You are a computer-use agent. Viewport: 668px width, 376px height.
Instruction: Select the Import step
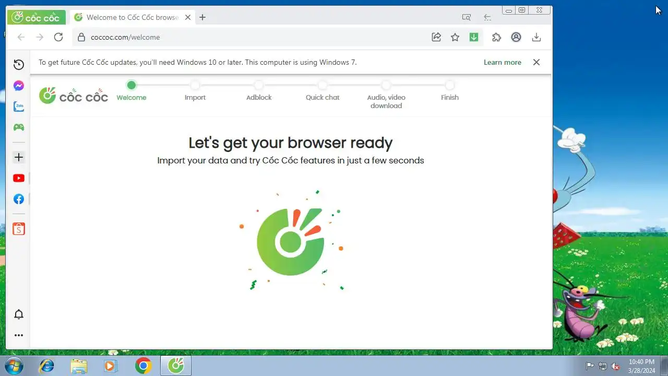tap(195, 91)
